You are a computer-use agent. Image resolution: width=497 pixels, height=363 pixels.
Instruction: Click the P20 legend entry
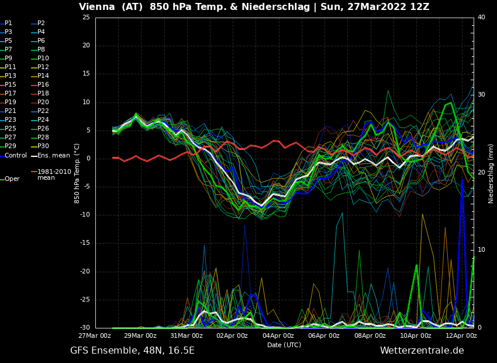[43, 102]
